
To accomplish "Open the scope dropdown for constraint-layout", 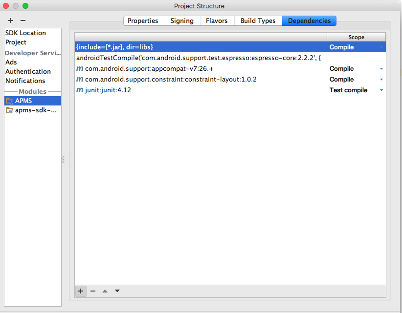I will pyautogui.click(x=381, y=80).
